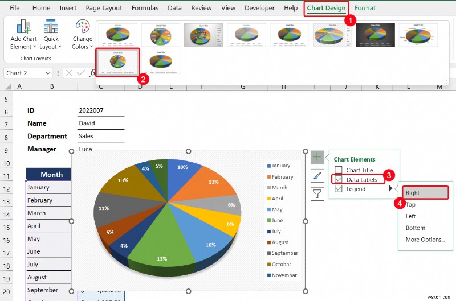The image size is (456, 301).
Task: Open the Chart Styles paintbrush button
Action: (x=317, y=176)
